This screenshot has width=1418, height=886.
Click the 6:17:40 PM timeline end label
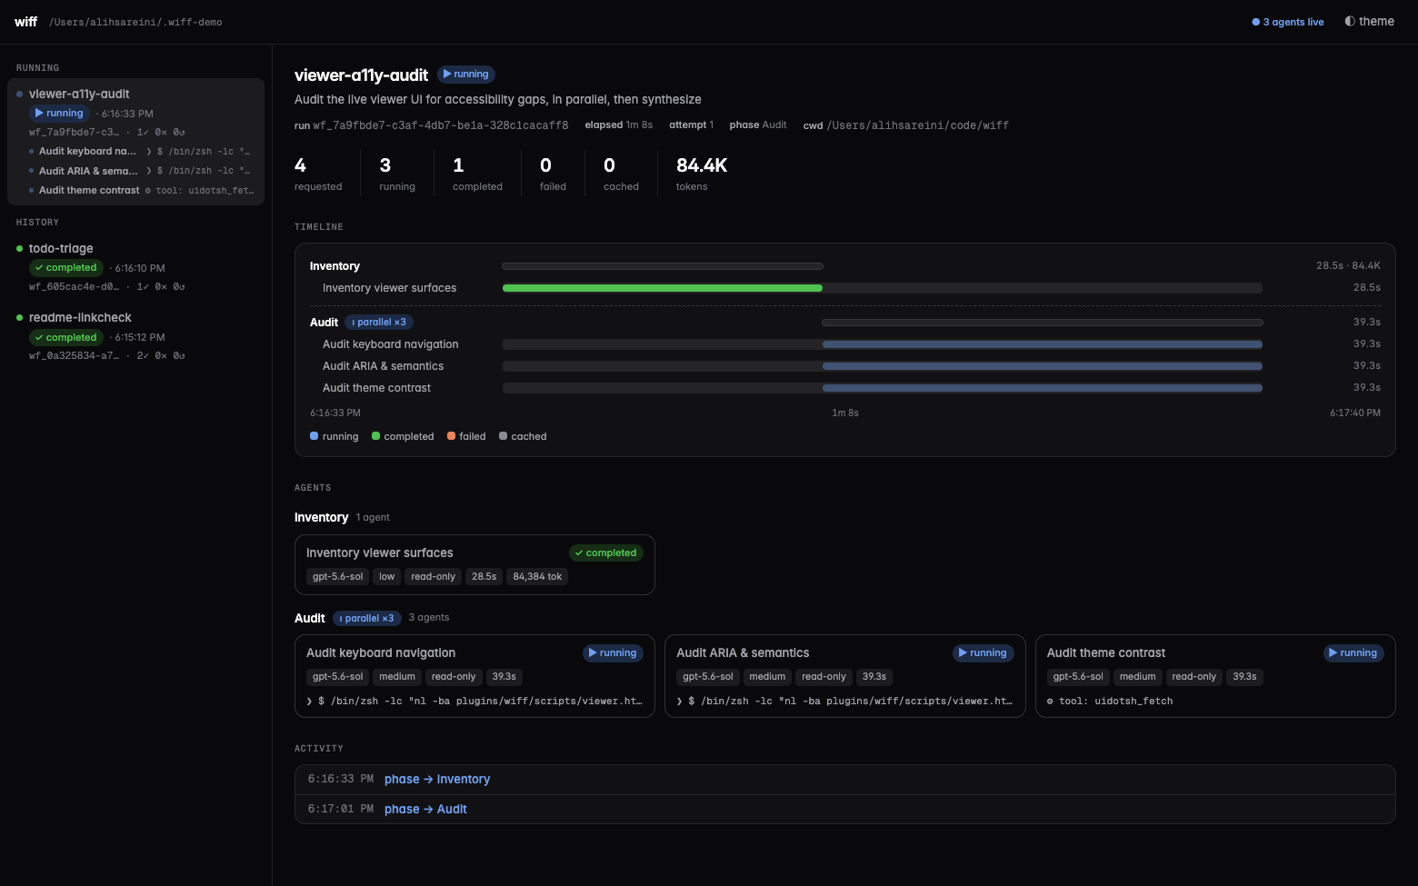pyautogui.click(x=1354, y=413)
